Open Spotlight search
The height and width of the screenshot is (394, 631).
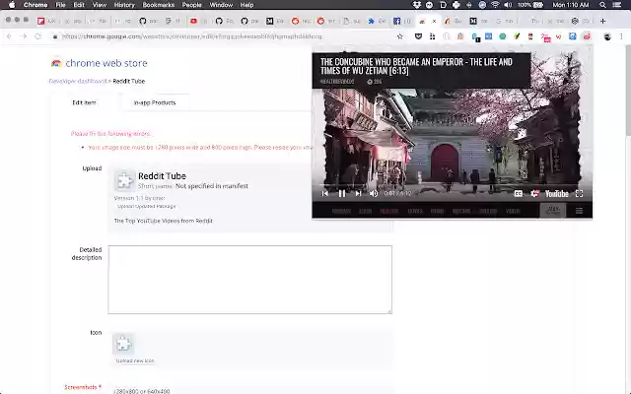pos(602,5)
